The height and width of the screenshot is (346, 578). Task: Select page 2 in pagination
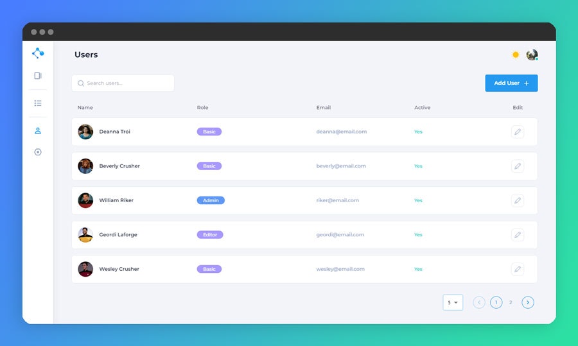point(511,302)
